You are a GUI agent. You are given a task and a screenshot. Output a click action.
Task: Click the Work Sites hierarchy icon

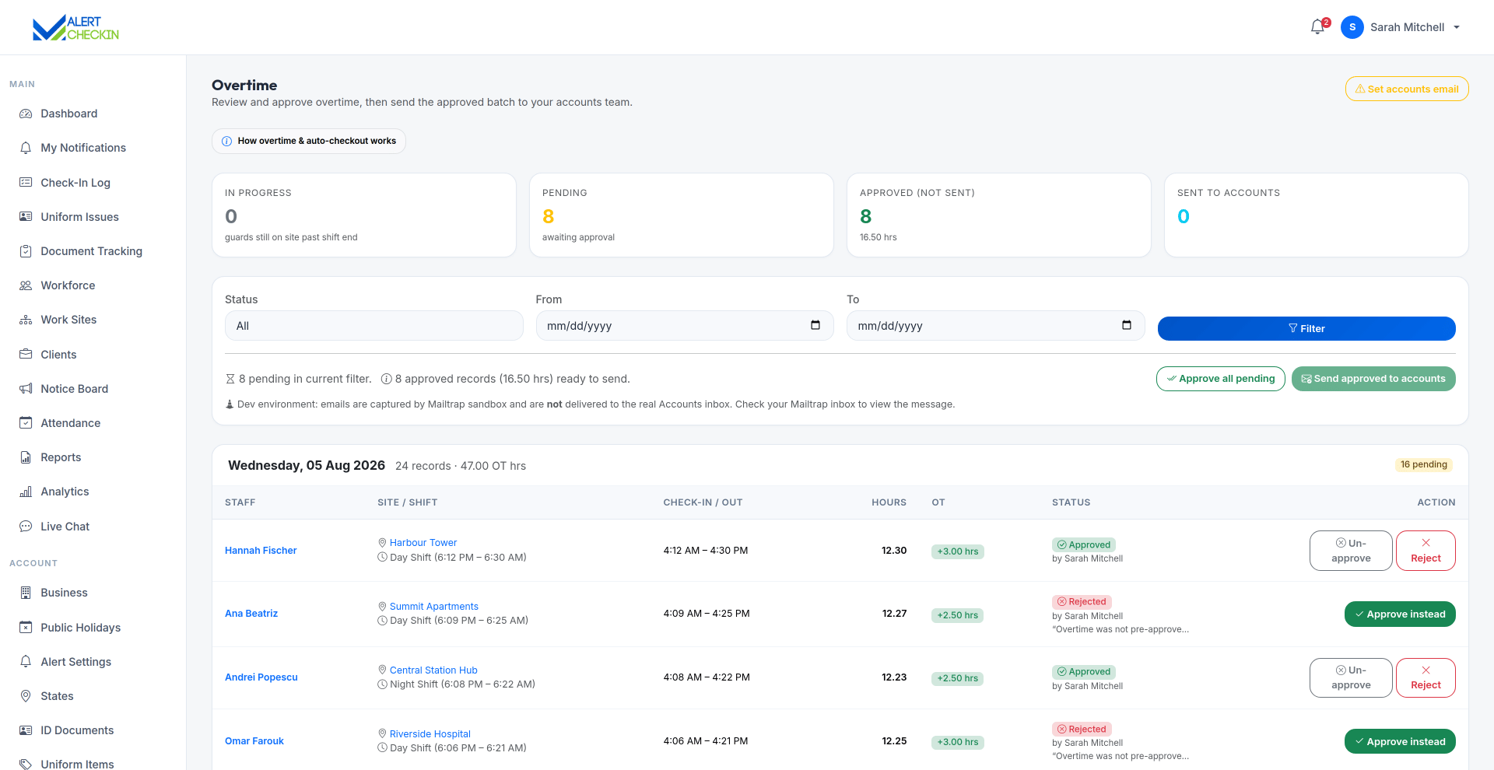[x=26, y=320]
